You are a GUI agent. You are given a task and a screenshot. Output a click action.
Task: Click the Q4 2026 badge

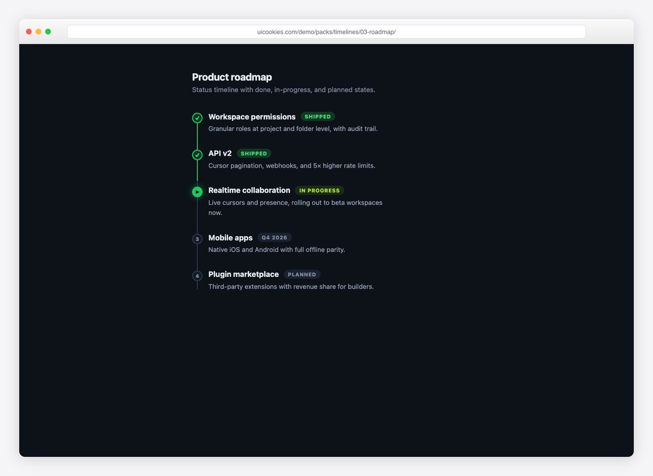(275, 238)
